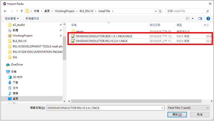Refresh the install file folder view
This screenshot has width=214, height=121.
[x=160, y=11]
